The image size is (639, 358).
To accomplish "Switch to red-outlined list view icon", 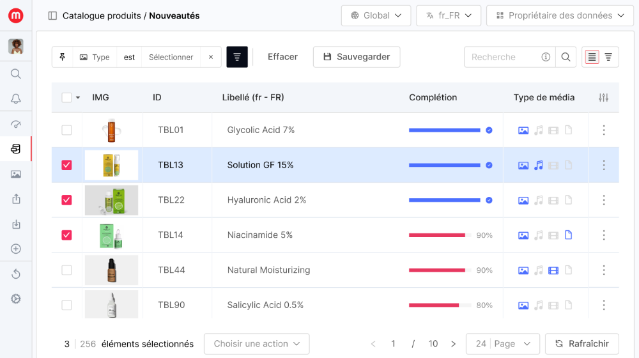I will pos(592,57).
